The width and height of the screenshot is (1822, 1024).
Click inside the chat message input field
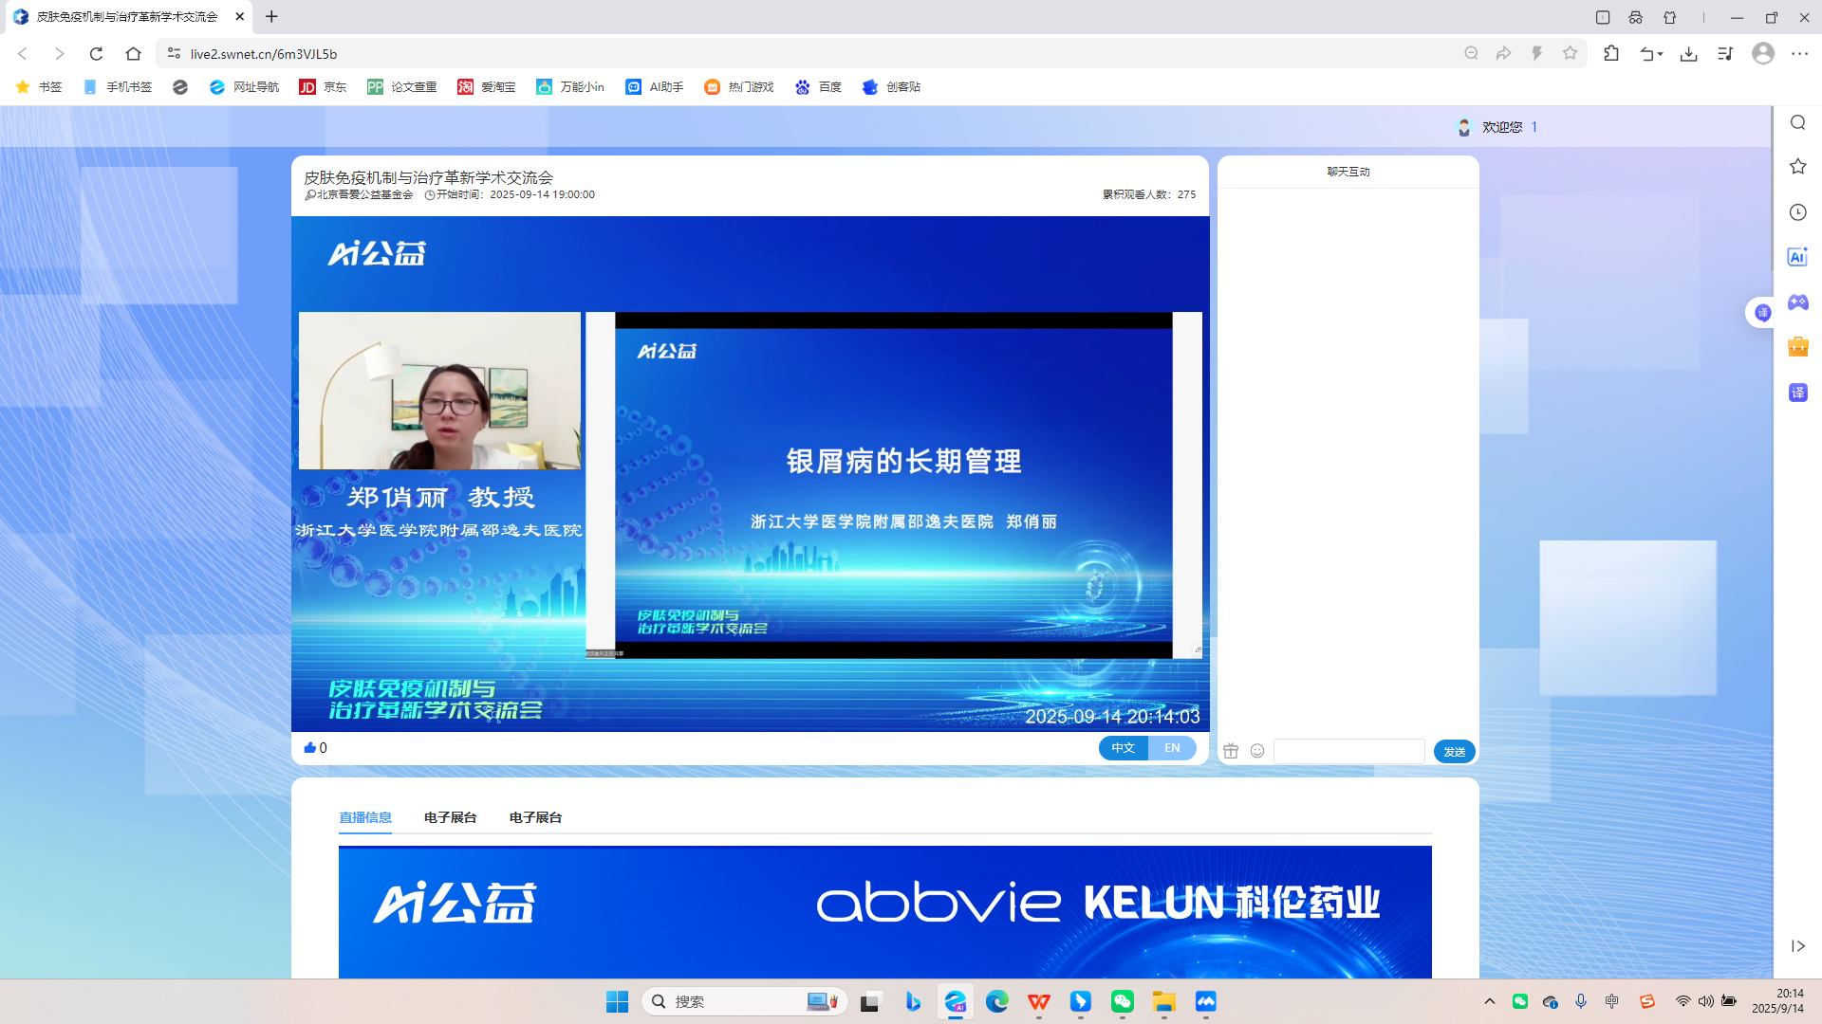coord(1348,751)
